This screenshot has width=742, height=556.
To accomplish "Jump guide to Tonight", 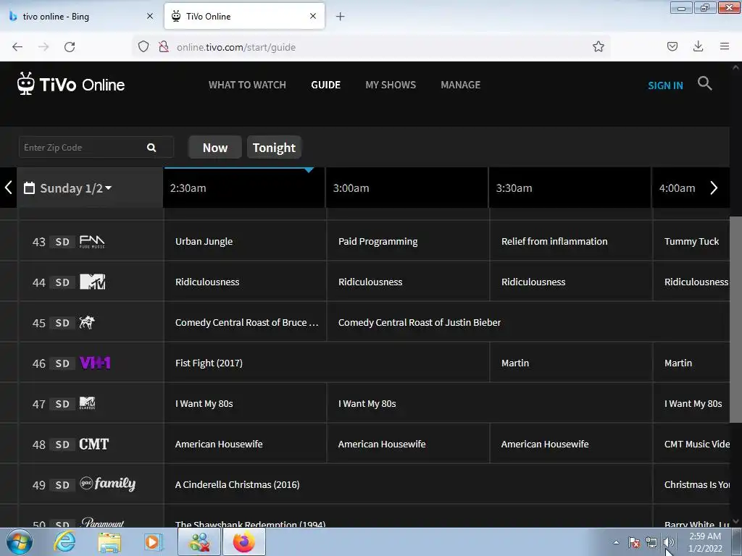I will point(274,148).
